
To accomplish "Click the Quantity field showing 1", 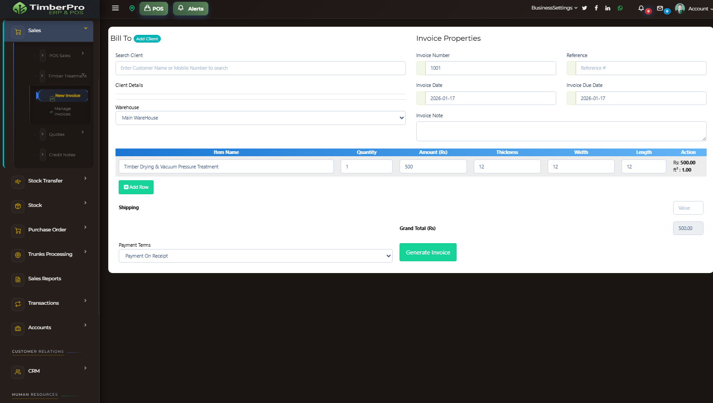I will (x=366, y=167).
